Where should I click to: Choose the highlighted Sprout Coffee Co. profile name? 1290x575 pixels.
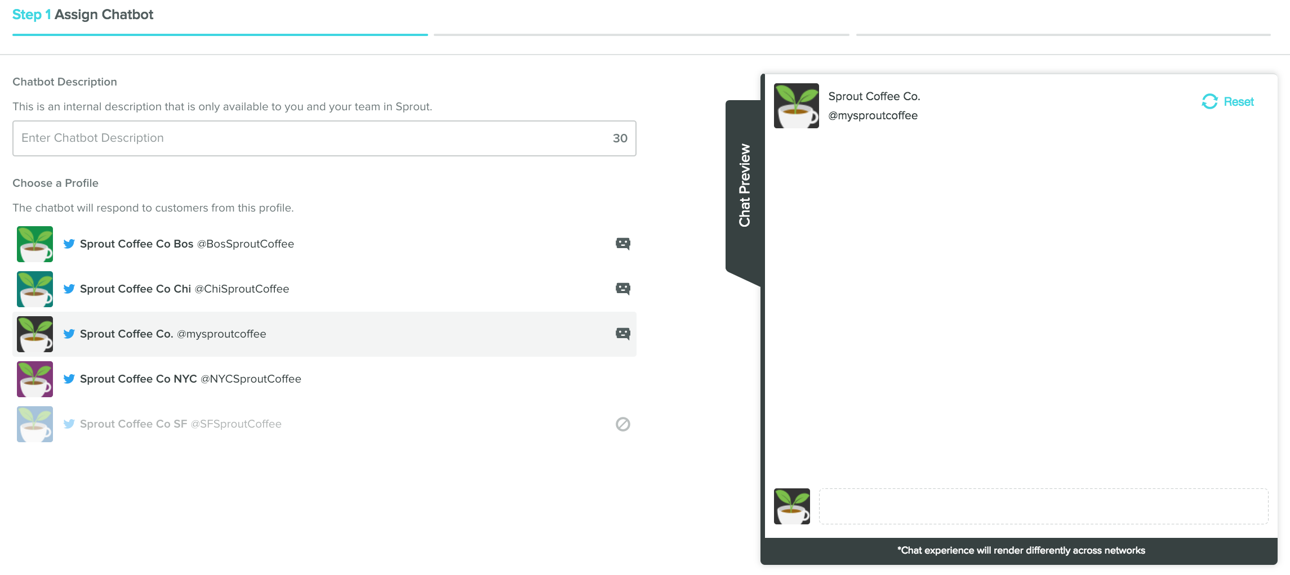(x=126, y=334)
